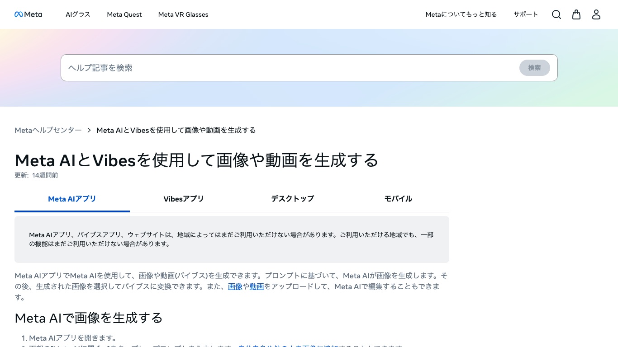Viewport: 618px width, 347px height.
Task: Select the Meta AIアプリ tab
Action: pos(72,199)
